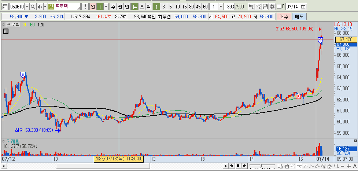358x171 pixels.
Task: Click the 최저 59,200 (10:09) label
Action: point(34,130)
